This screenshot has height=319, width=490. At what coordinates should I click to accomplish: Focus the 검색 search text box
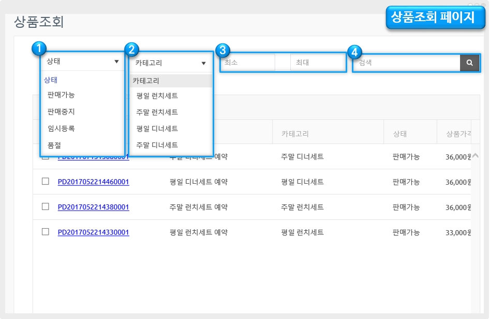tap(407, 63)
